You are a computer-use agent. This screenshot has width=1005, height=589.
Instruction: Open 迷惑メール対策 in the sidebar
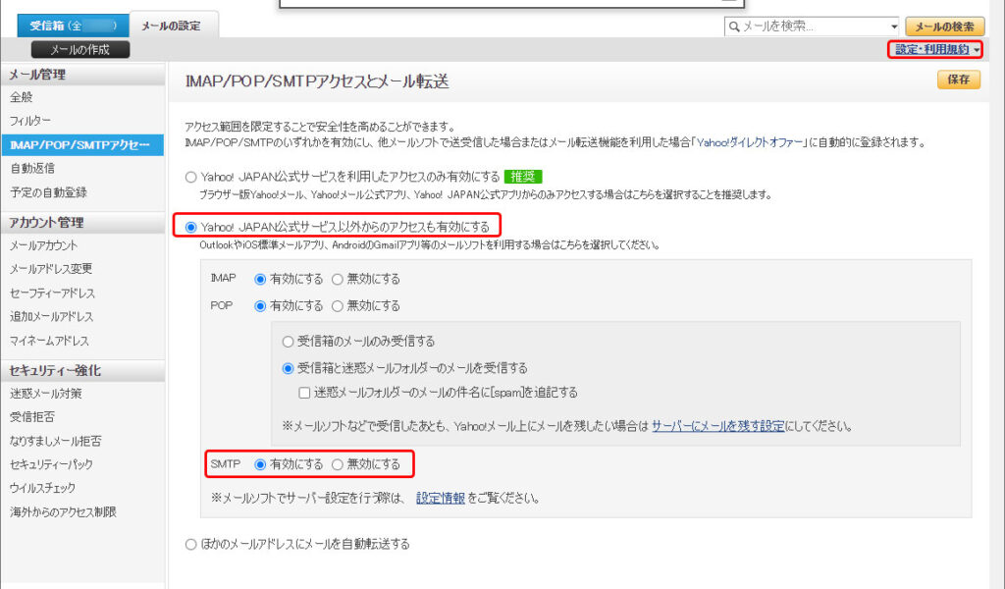45,394
